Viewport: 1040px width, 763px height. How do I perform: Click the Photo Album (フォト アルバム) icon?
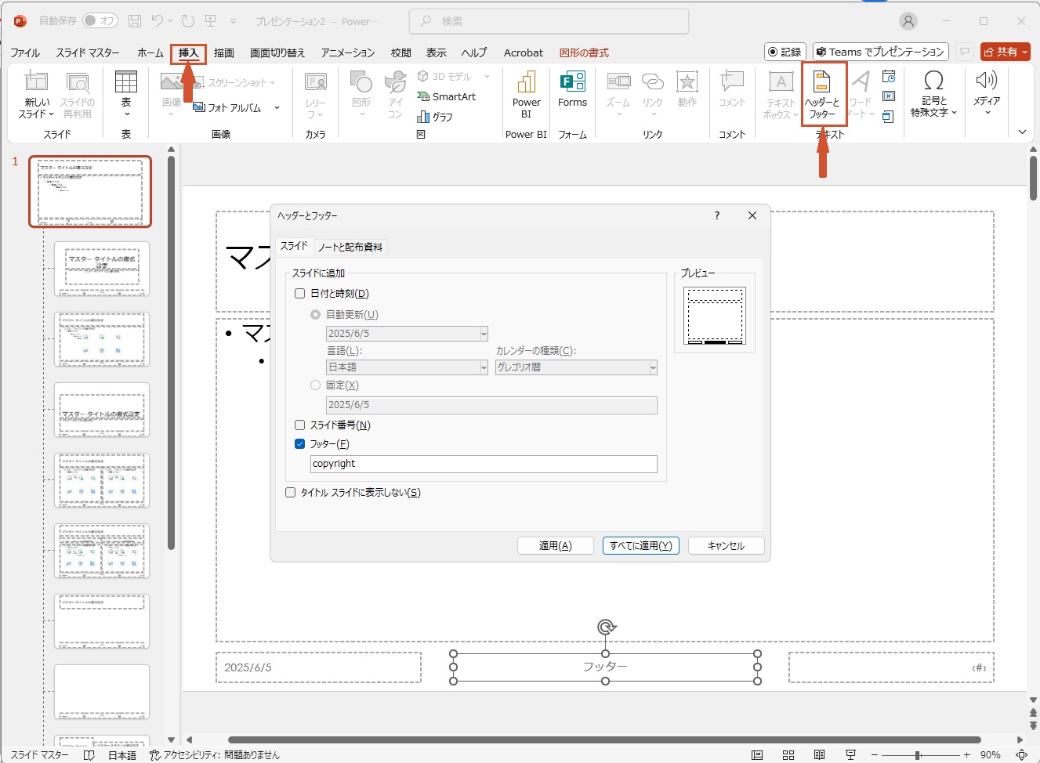[x=199, y=107]
